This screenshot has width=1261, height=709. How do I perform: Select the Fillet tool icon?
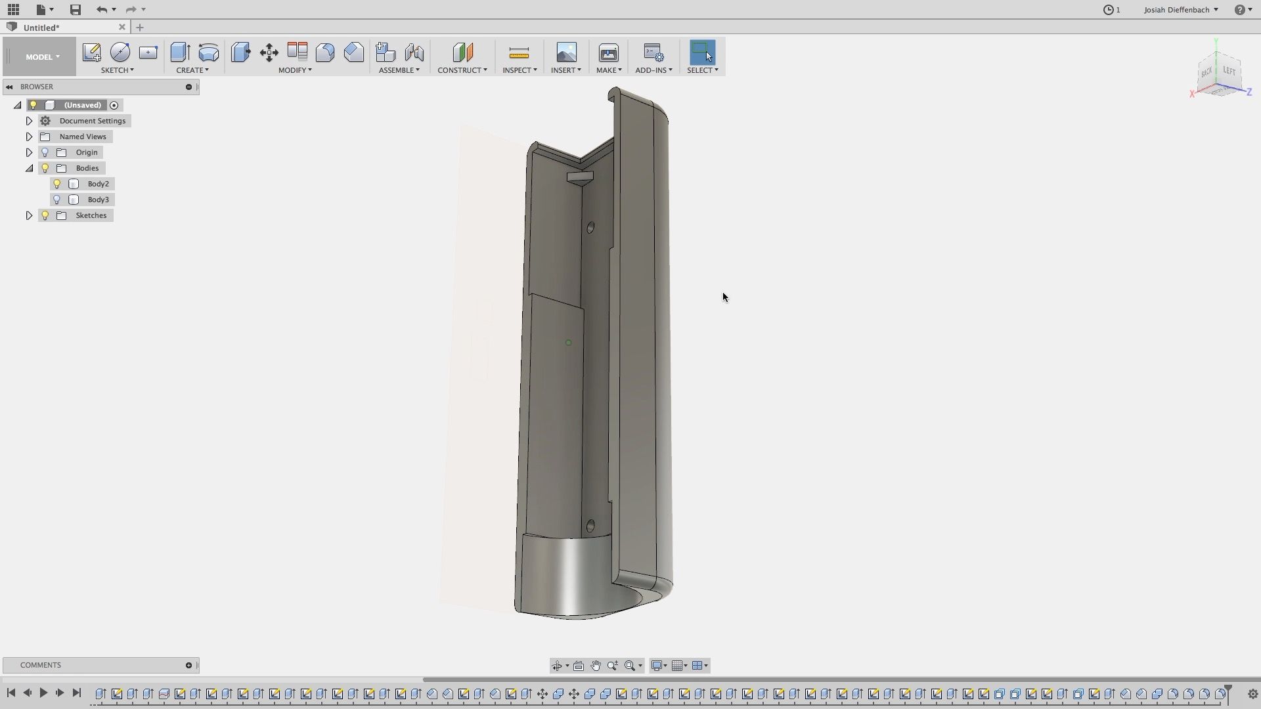coord(325,53)
